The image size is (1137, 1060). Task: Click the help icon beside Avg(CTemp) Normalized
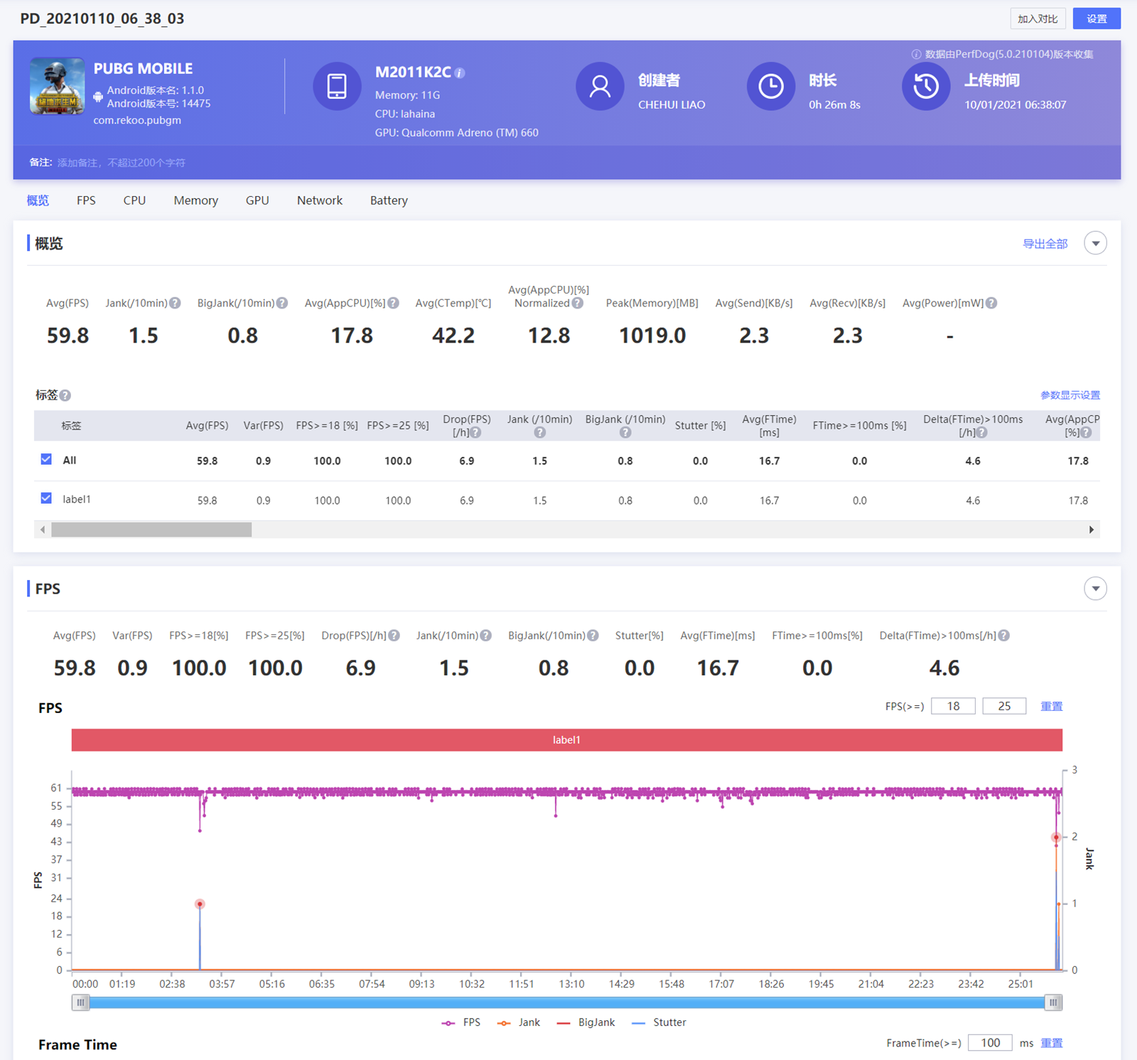coord(578,303)
